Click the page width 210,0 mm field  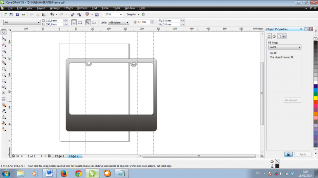pos(54,21)
